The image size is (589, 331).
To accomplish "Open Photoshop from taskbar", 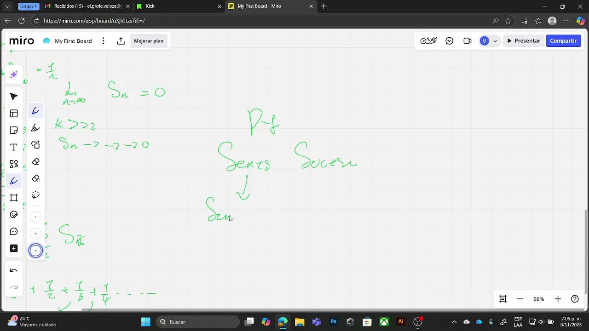I will pyautogui.click(x=333, y=322).
